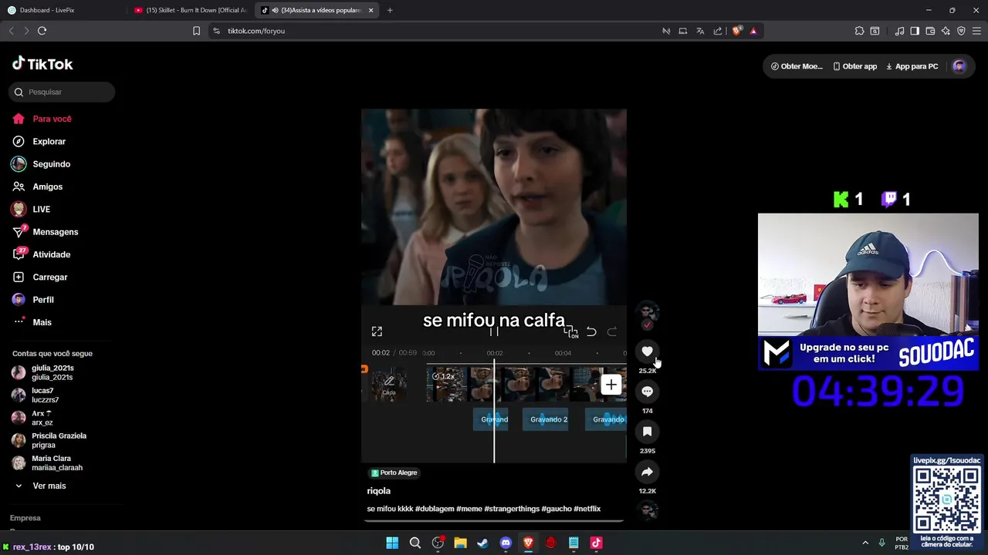Toggle the Brave sidebar panel
Viewport: 988px width, 555px height.
[915, 31]
